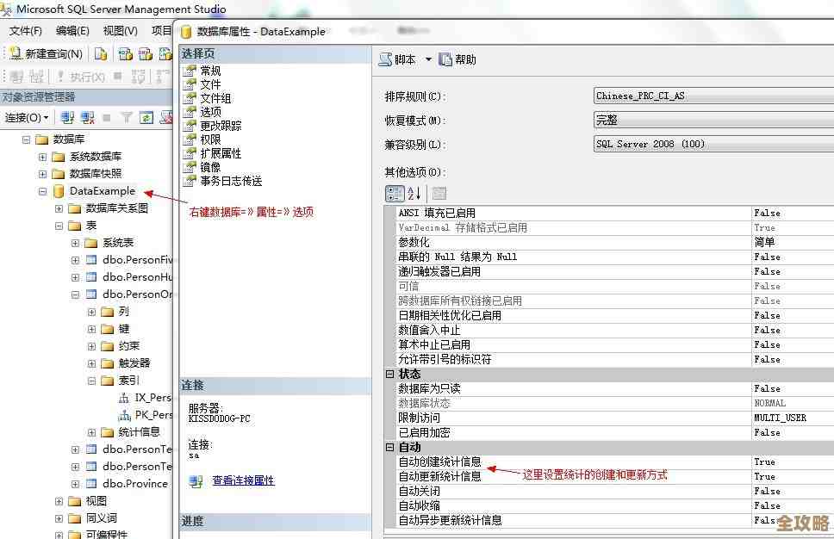The height and width of the screenshot is (539, 834).
Task: Open the 帮助 (Help) toolbar item
Action: click(457, 59)
